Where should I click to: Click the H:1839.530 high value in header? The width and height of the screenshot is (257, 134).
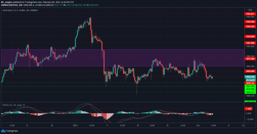[69, 5]
